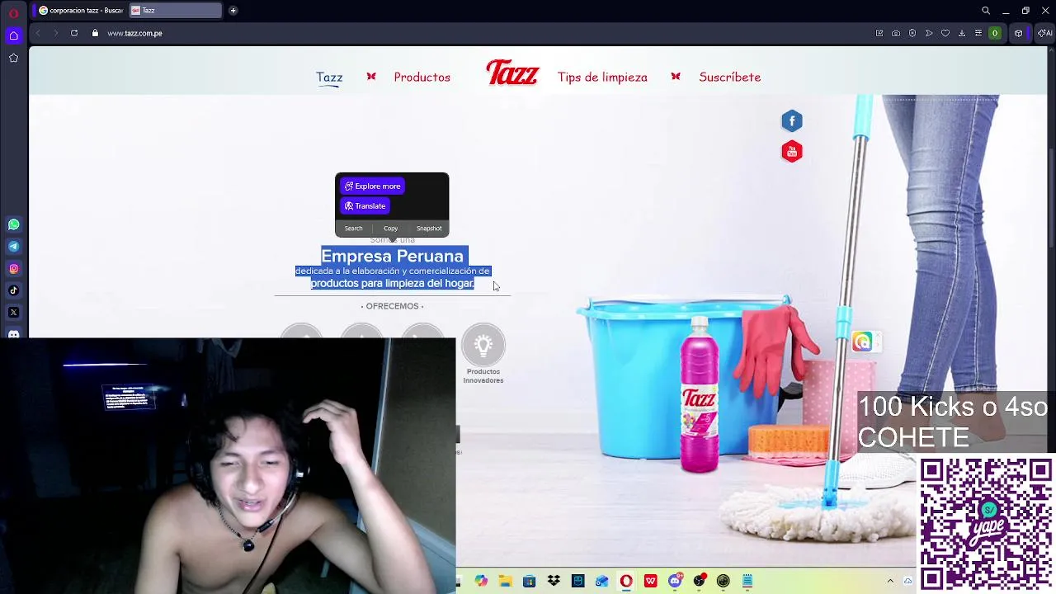The height and width of the screenshot is (594, 1056).
Task: Open TikTok in the Opera sidebar
Action: coord(13,290)
